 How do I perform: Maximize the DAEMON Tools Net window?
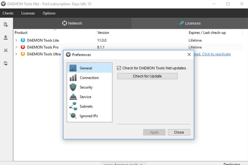point(228,4)
